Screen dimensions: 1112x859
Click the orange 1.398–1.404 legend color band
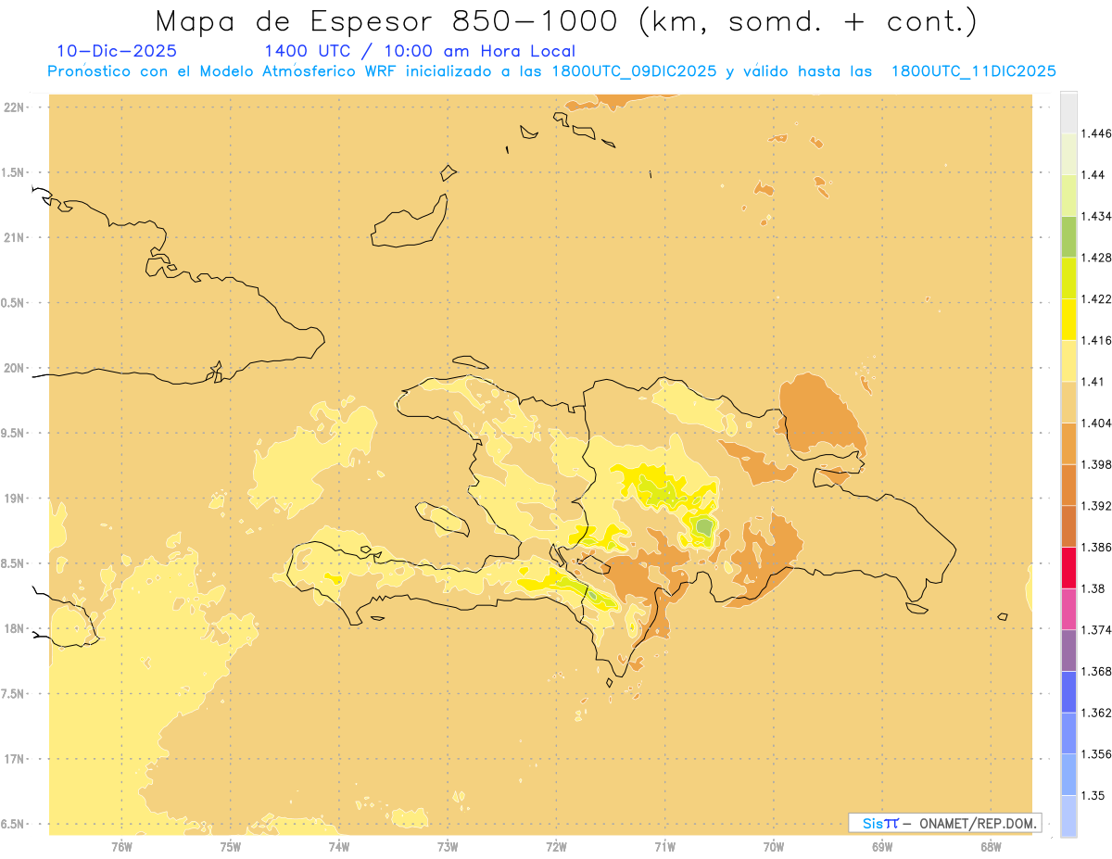1068,443
